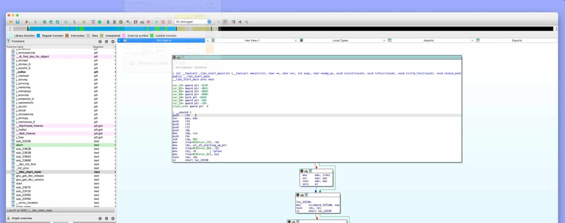Click the navigation band's black region

click(386, 29)
